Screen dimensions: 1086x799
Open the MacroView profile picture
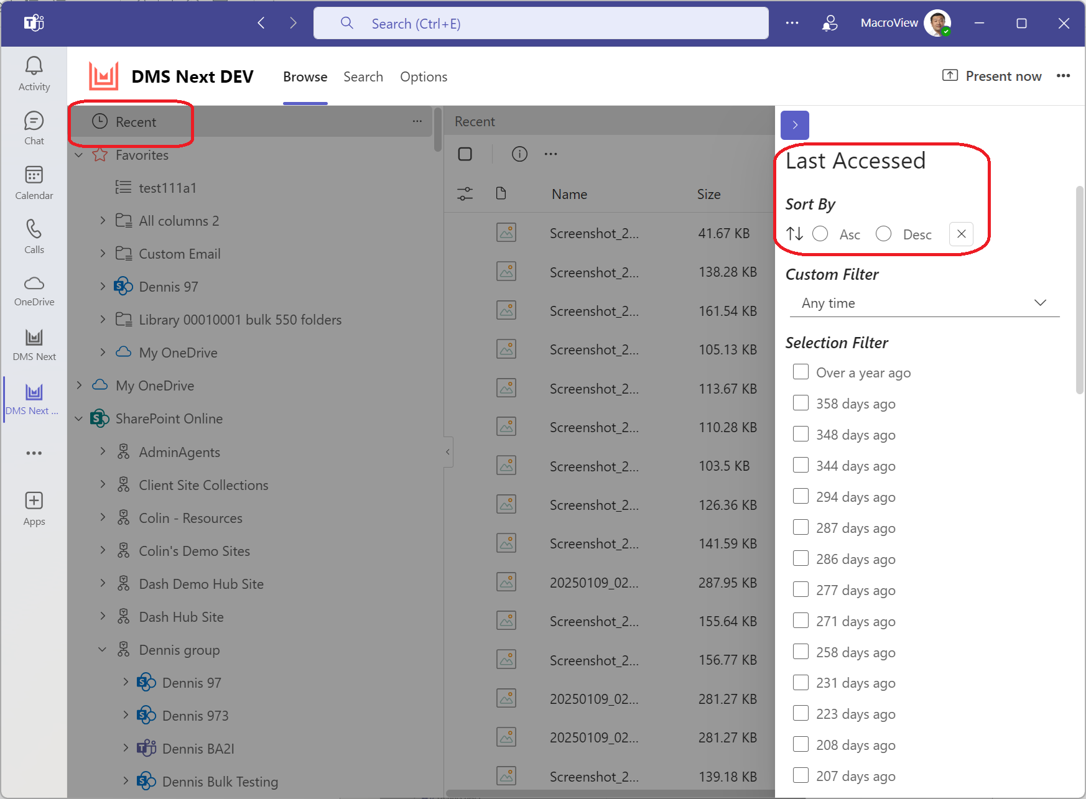coord(937,23)
